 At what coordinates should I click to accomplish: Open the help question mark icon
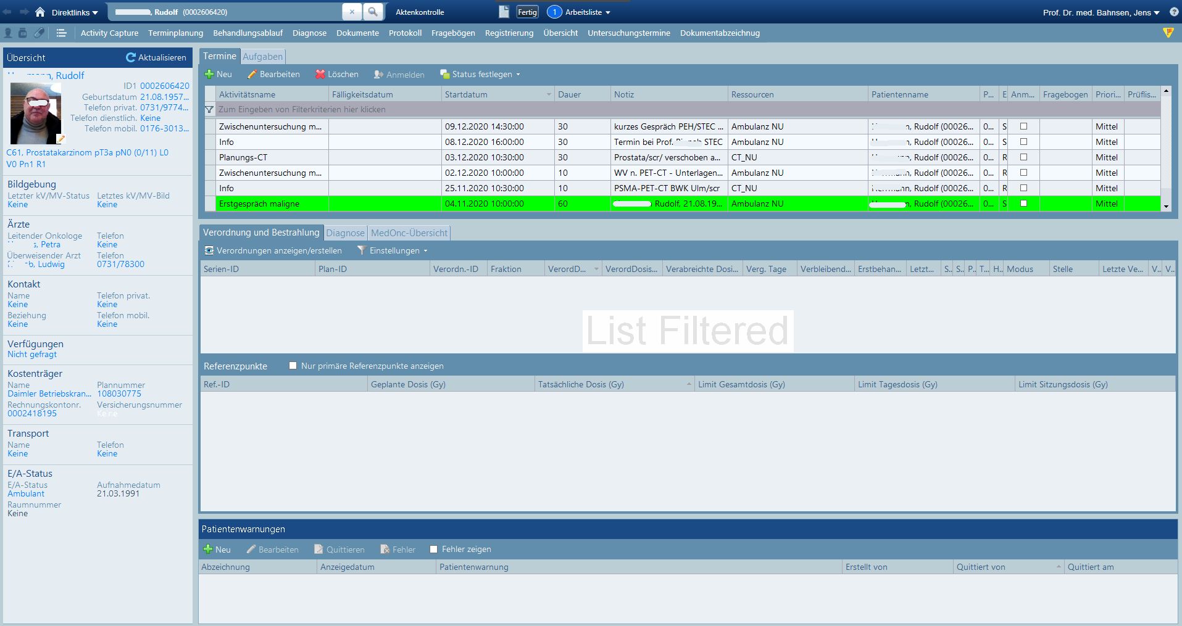tap(1174, 12)
